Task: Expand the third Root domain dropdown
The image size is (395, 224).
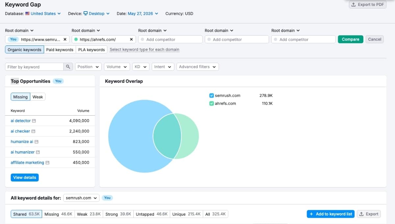Action: point(152,30)
